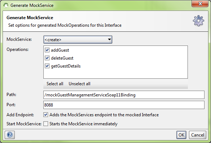Enable Starts the MockService immediately checkbox
The width and height of the screenshot is (211, 143).
tap(46, 124)
